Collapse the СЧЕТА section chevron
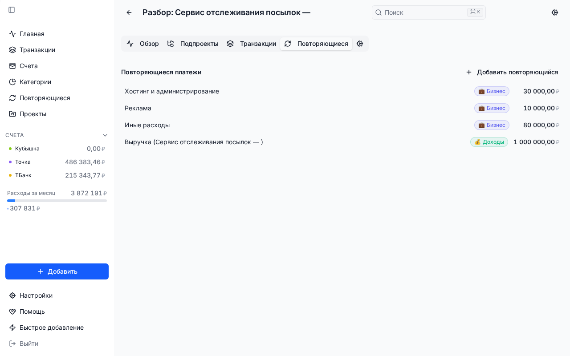The image size is (570, 356). (x=105, y=135)
